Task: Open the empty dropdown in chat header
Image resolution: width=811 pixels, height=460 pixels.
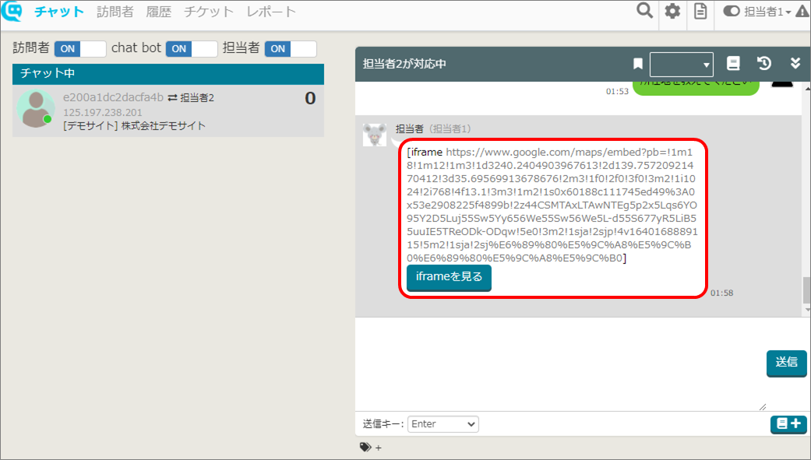Action: click(x=681, y=64)
